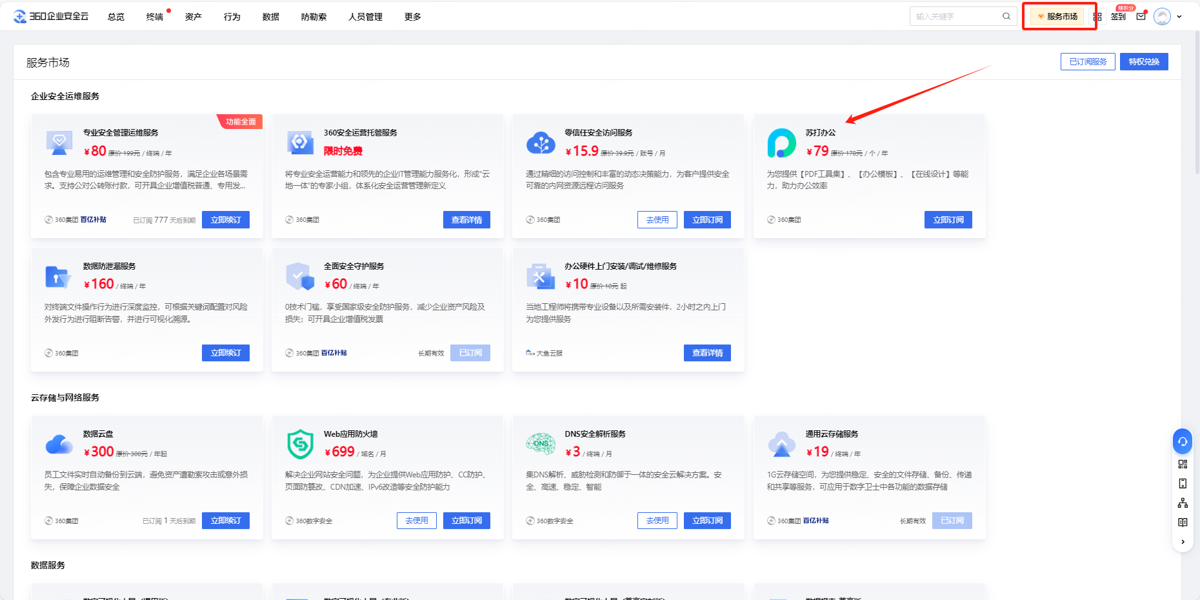Click the 全面安全守护服务 shield icon
The height and width of the screenshot is (600, 1200).
(x=300, y=276)
